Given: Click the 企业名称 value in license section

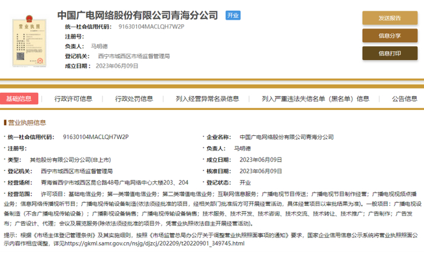Looking at the screenshot, I should tap(287, 137).
